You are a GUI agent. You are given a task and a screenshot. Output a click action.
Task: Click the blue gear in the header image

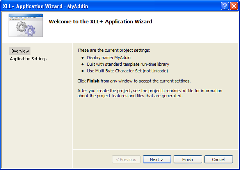click(x=30, y=30)
